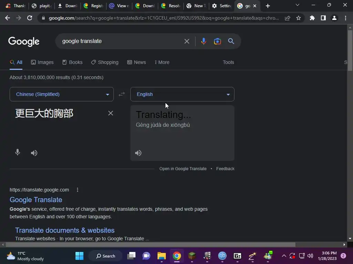The height and width of the screenshot is (264, 353).
Task: Open the tab search chevron
Action: (x=297, y=5)
